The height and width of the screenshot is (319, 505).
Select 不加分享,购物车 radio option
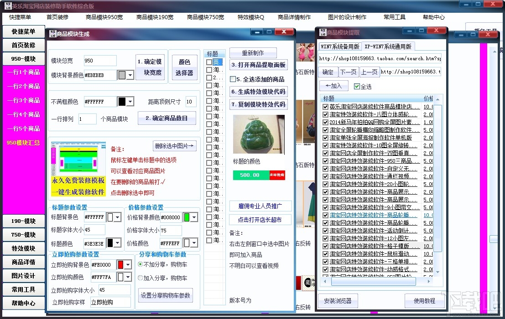[141, 264]
